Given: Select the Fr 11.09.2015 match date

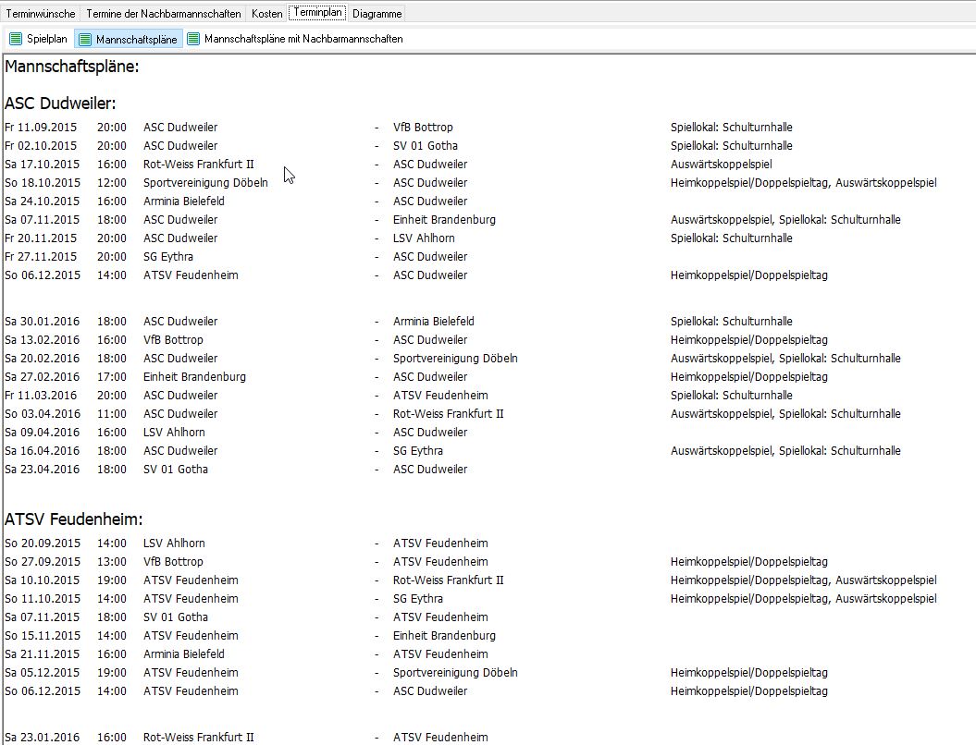Looking at the screenshot, I should tap(41, 128).
